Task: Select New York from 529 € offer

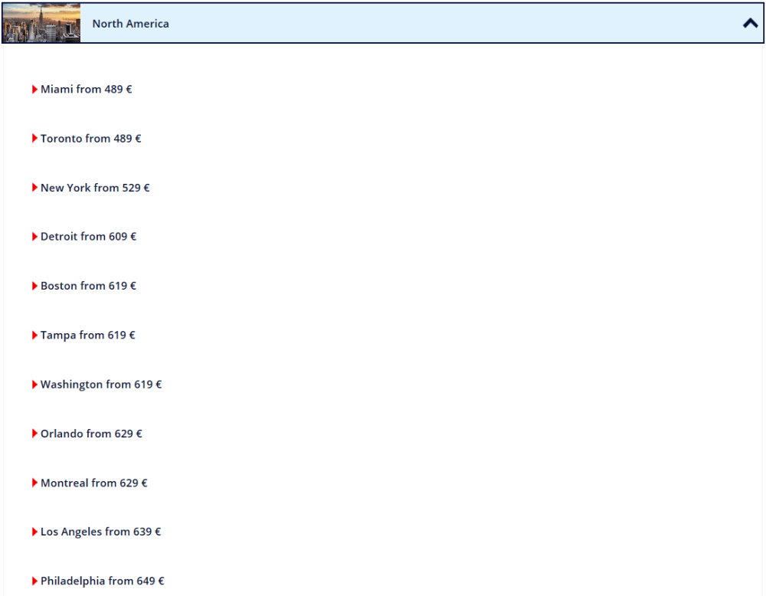Action: click(95, 188)
